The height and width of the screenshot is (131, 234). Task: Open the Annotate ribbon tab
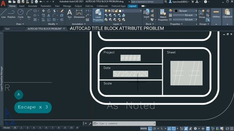tap(33, 6)
